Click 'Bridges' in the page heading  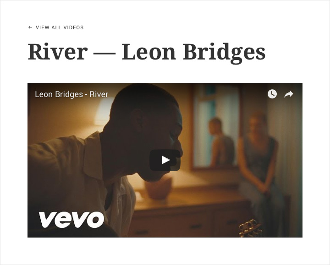224,53
